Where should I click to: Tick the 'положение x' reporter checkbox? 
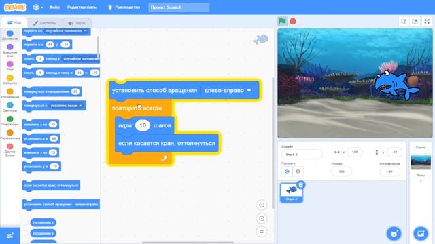(x=25, y=222)
